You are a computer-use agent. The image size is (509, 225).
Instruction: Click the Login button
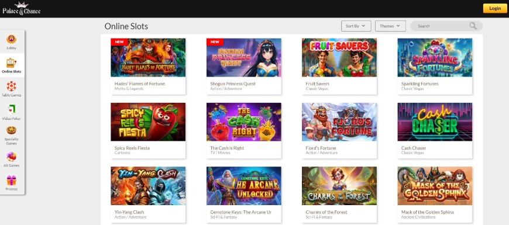[495, 8]
